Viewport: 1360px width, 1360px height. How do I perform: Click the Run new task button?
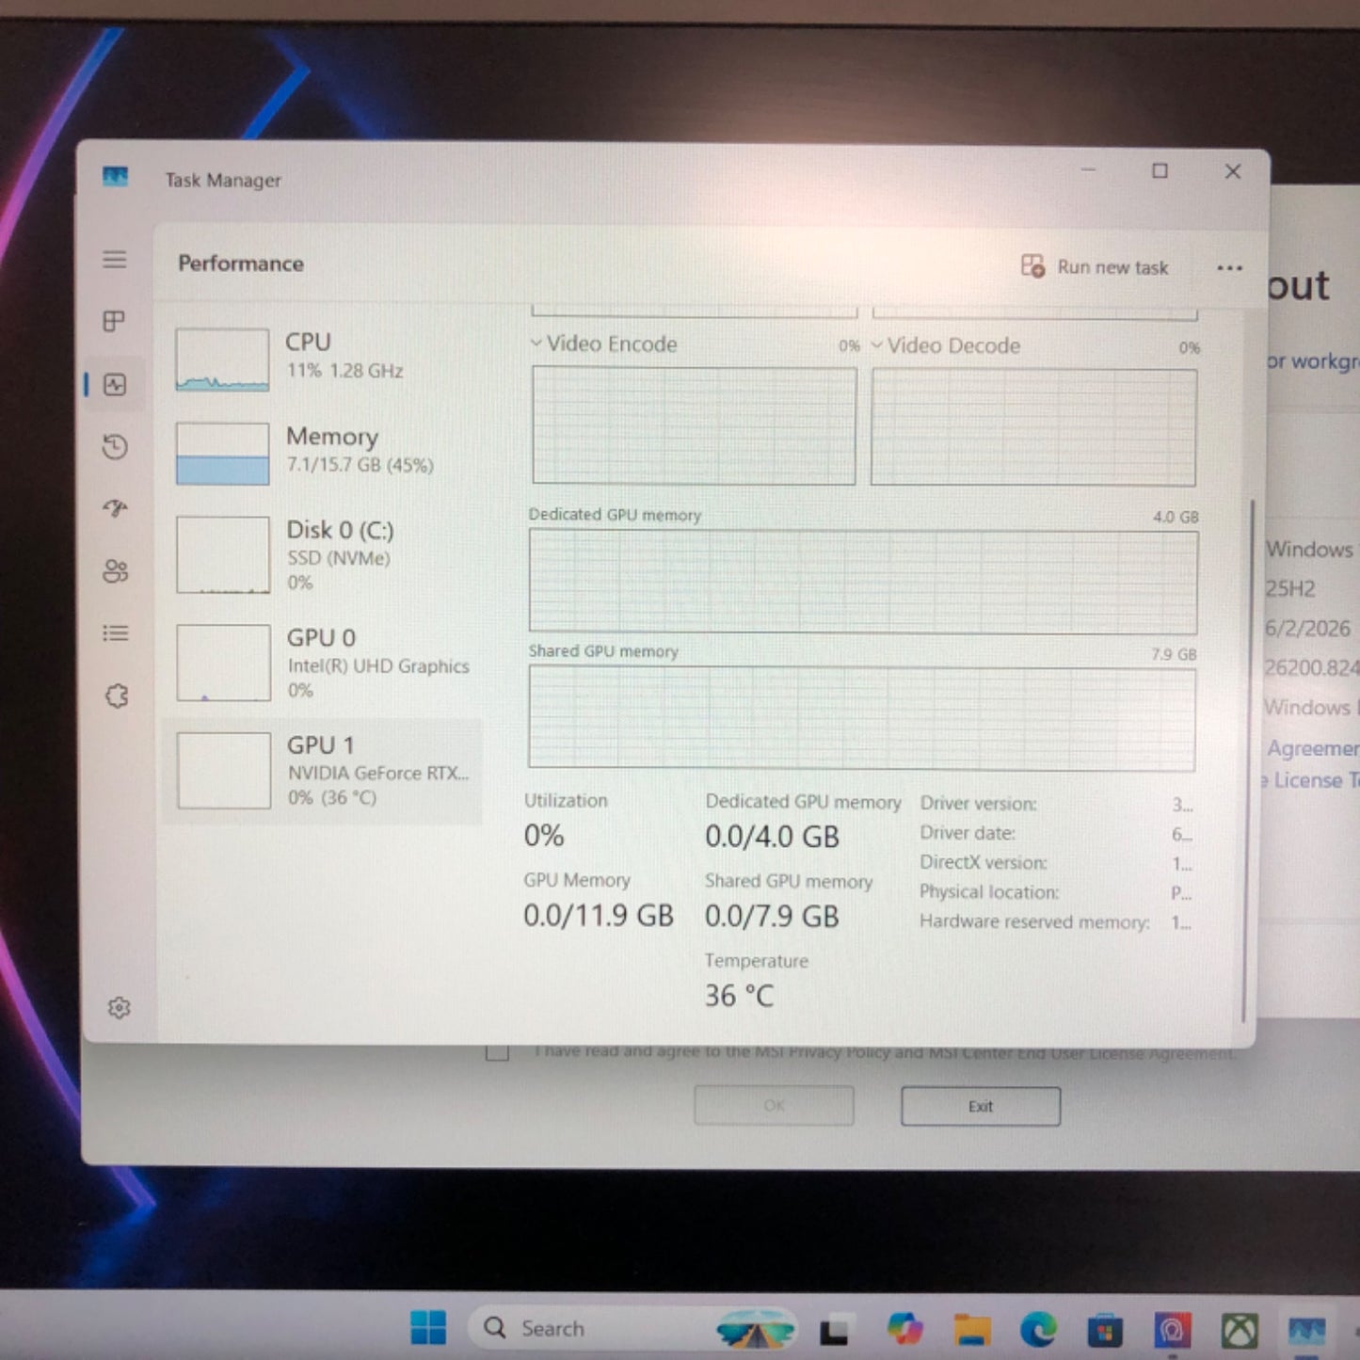click(x=1096, y=267)
